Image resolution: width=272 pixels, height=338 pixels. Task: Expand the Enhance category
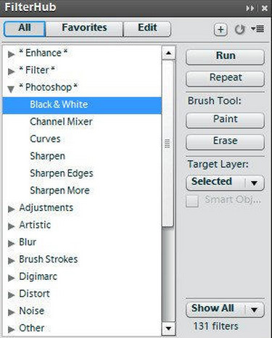pos(11,54)
